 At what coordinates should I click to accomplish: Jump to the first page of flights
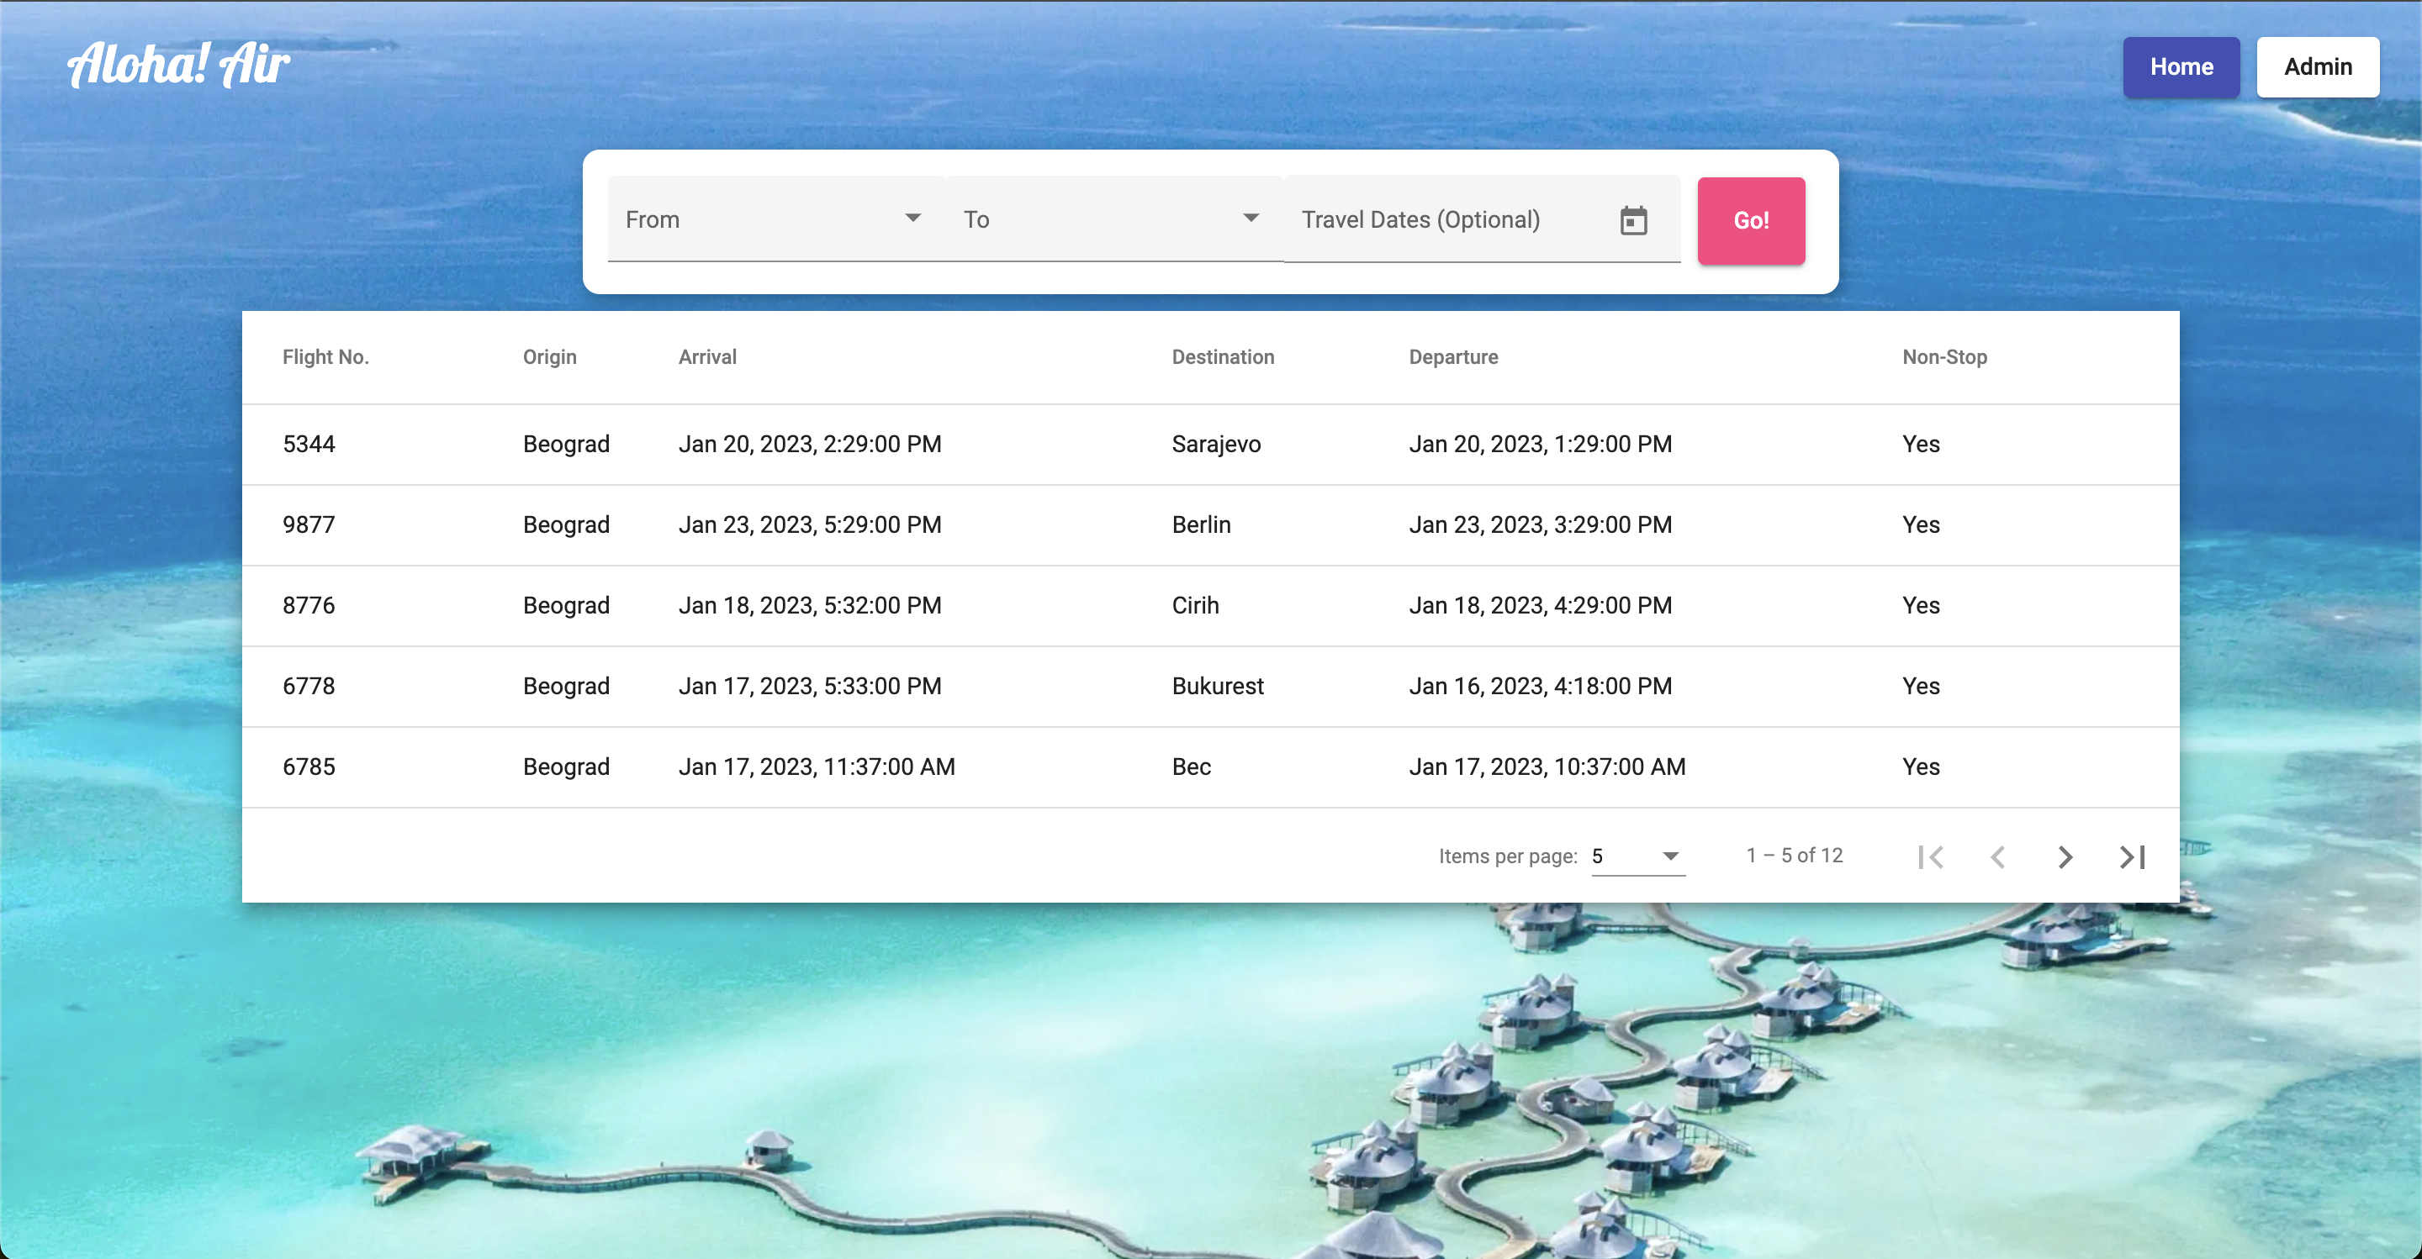tap(1931, 857)
